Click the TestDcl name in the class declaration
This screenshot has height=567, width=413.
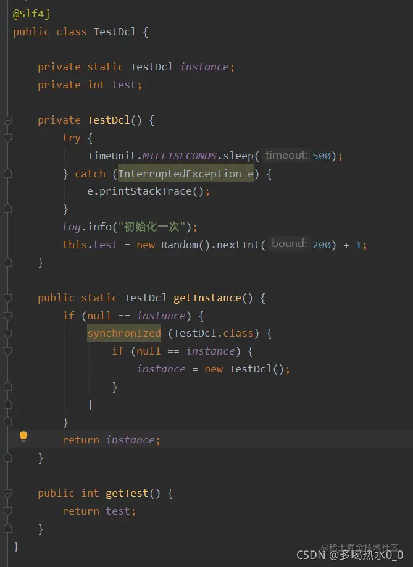click(115, 31)
